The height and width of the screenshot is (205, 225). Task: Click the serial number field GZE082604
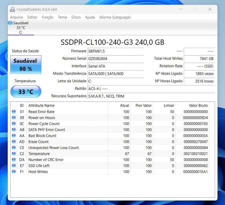(116, 59)
